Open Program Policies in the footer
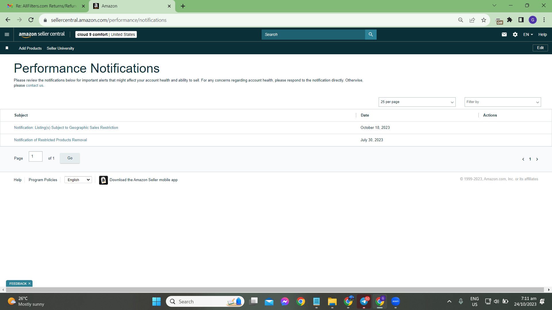This screenshot has width=552, height=310. coord(43,180)
